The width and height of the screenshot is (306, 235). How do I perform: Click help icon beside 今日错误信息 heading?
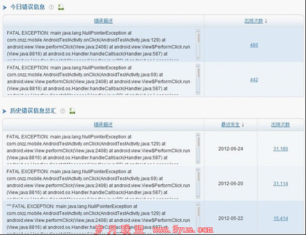point(51,7)
